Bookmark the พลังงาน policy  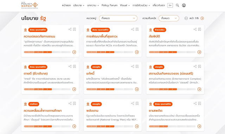(x=137, y=103)
